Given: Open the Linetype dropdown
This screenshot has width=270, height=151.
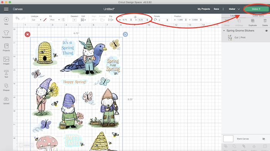Looking at the screenshot, I should (x=36, y=20).
